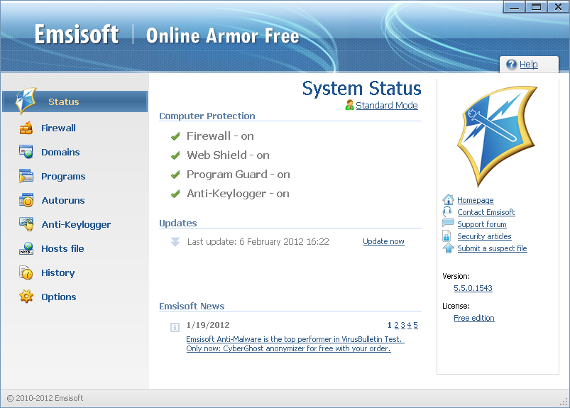The height and width of the screenshot is (408, 570).
Task: Click the Autoruns power icon
Action: pyautogui.click(x=26, y=200)
